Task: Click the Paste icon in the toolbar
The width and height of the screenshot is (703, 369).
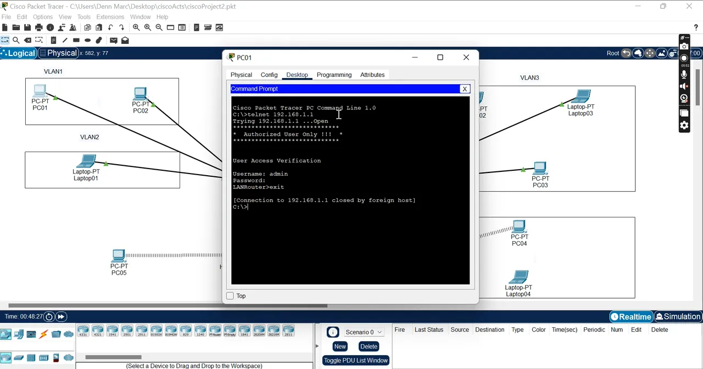Action: coord(99,27)
